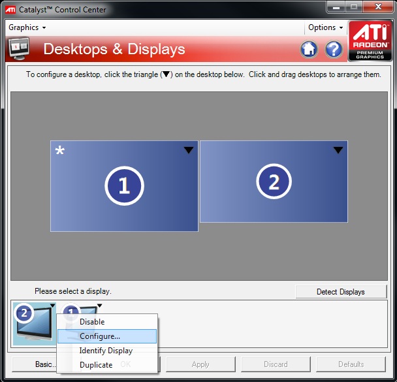The image size is (397, 382).
Task: Open the Graphics dropdown menu
Action: 27,27
